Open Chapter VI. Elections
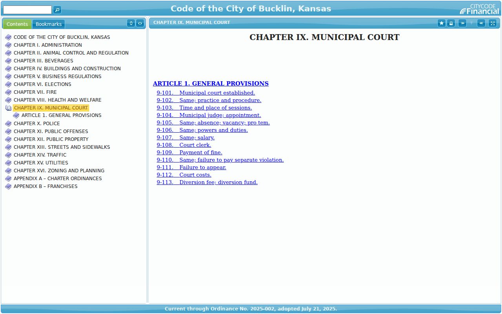 (x=42, y=84)
